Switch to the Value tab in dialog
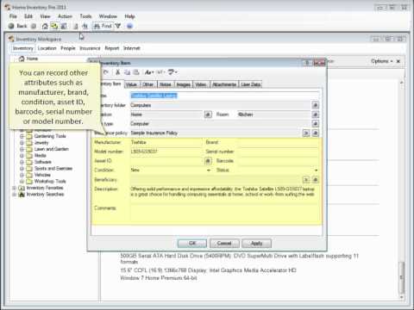Image resolution: width=414 pixels, height=310 pixels. 131,84
